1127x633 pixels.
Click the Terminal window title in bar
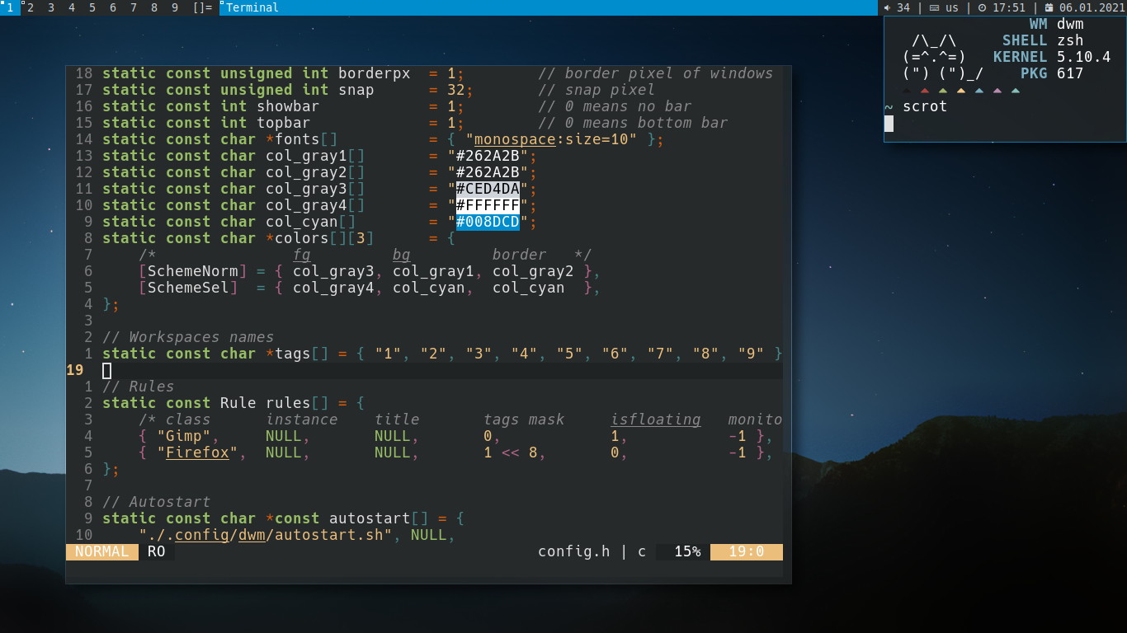[x=252, y=7]
